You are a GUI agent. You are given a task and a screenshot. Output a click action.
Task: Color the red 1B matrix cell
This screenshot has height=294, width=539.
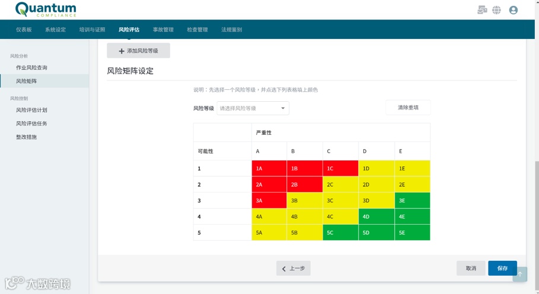(305, 169)
